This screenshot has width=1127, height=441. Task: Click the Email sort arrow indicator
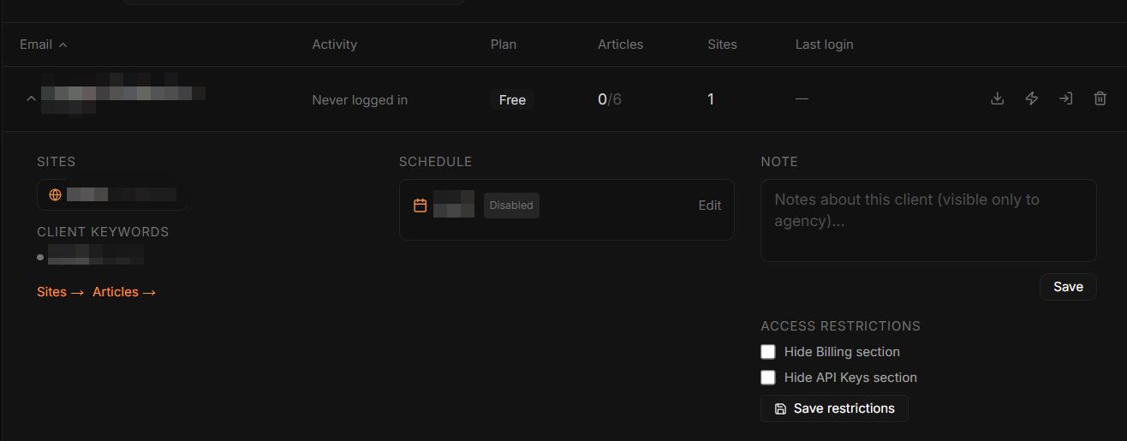coord(63,45)
